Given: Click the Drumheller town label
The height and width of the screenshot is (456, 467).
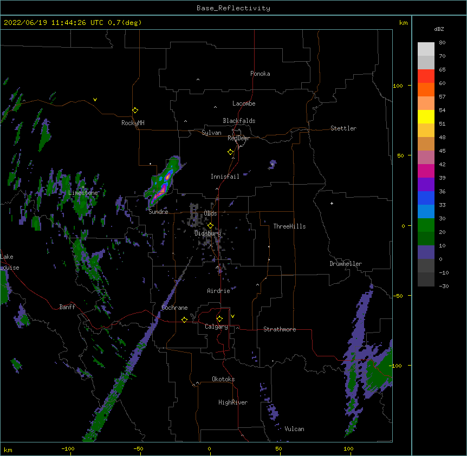Looking at the screenshot, I should pos(346,264).
